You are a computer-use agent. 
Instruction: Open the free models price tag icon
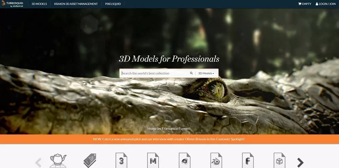click(90, 161)
